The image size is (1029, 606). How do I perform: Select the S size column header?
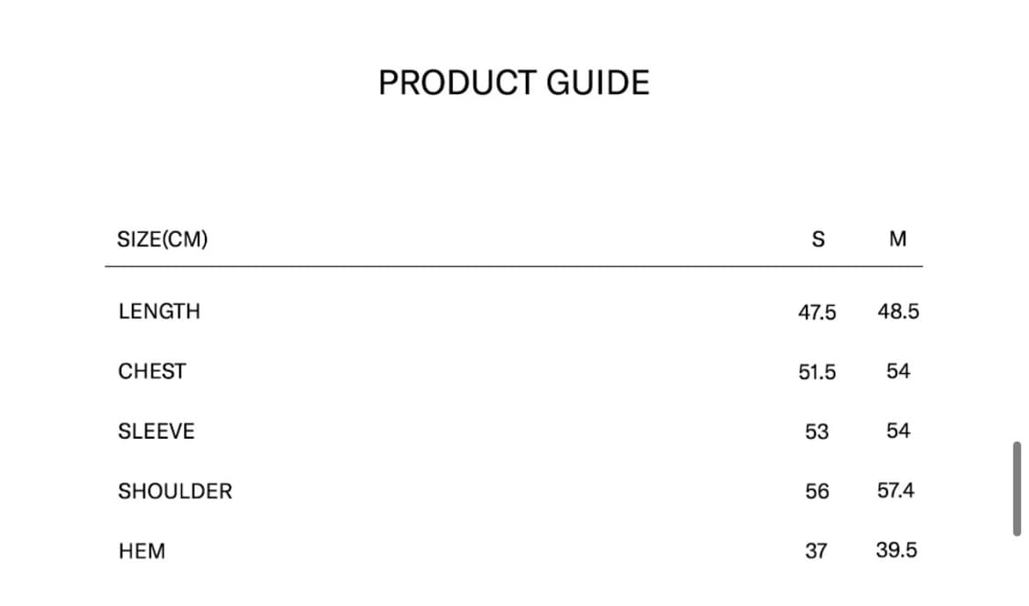(x=818, y=239)
